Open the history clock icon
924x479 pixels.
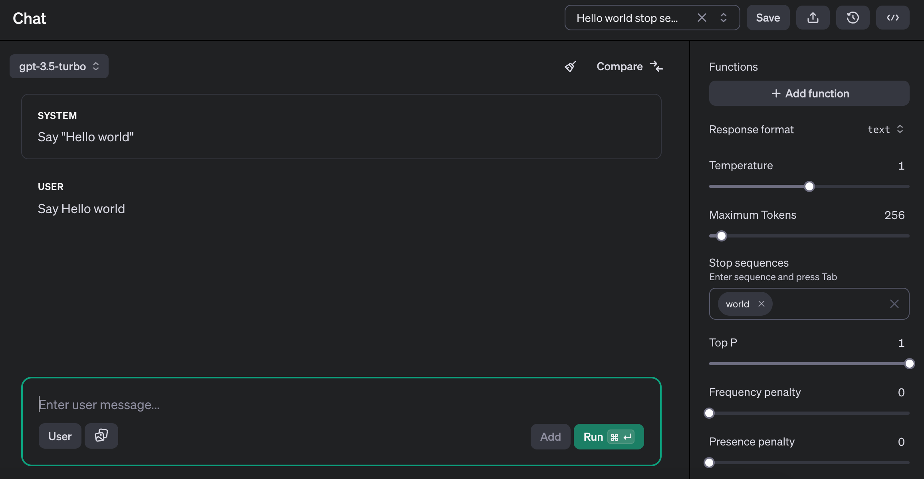(853, 18)
